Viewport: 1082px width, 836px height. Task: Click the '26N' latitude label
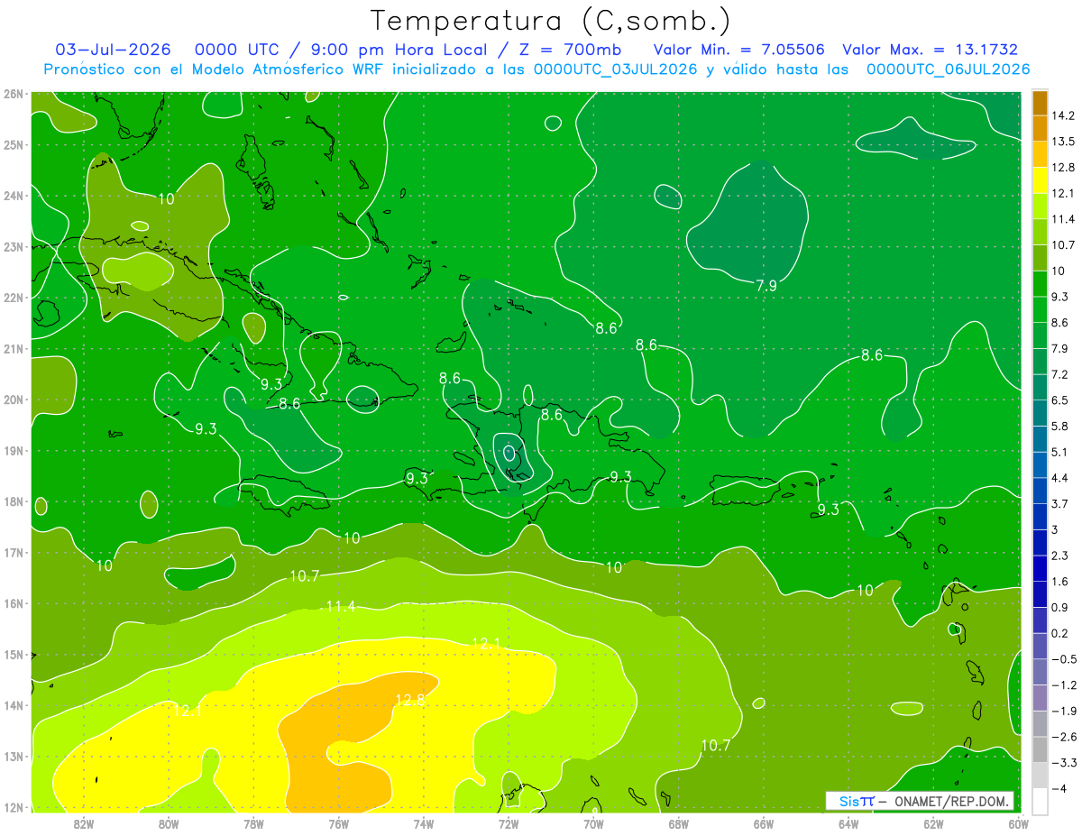coord(13,94)
